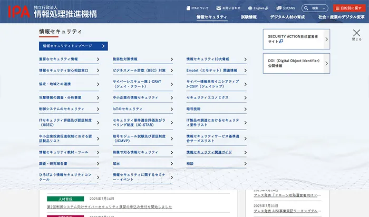The image size is (369, 217).
Task: Open DOI (Digital Object Identifier) 公開情報 card
Action: (296, 64)
